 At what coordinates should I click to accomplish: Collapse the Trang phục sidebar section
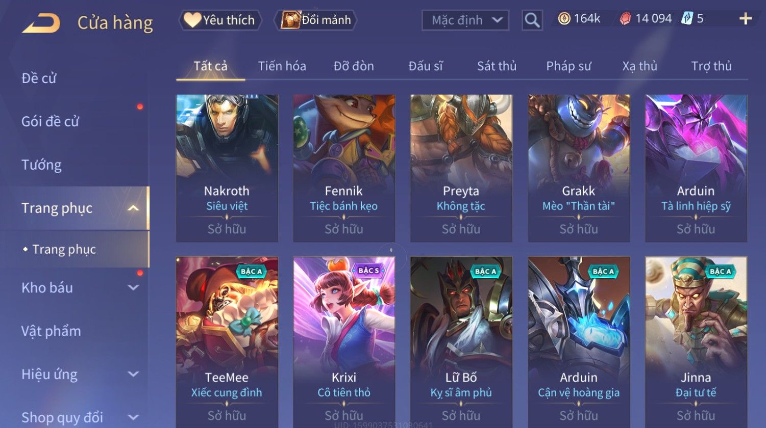(133, 208)
